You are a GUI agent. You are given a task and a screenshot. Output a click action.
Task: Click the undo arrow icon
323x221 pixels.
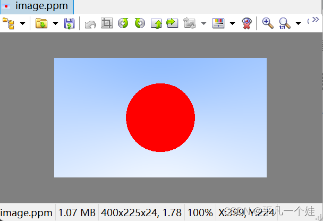[x=90, y=24]
